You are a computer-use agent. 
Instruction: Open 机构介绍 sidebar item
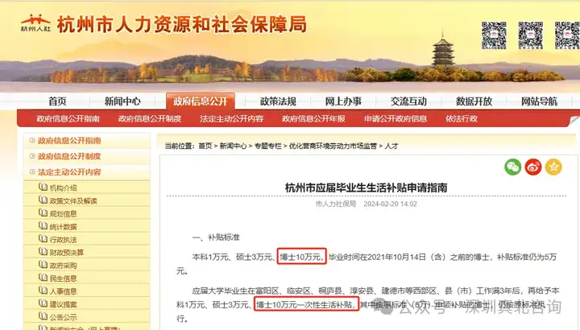pyautogui.click(x=64, y=188)
